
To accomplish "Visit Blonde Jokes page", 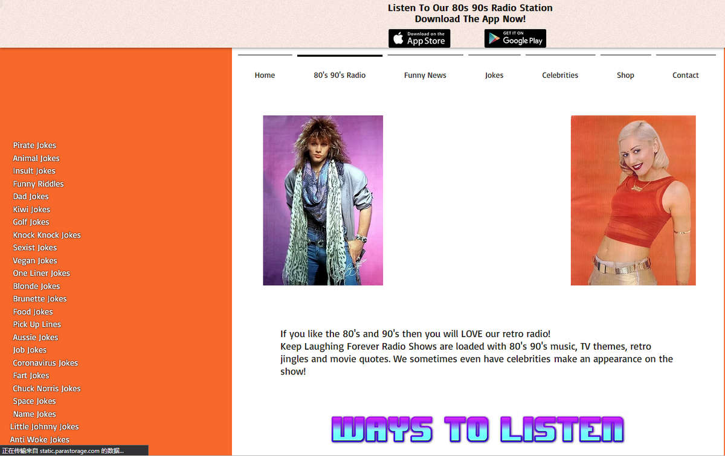I will [x=36, y=286].
